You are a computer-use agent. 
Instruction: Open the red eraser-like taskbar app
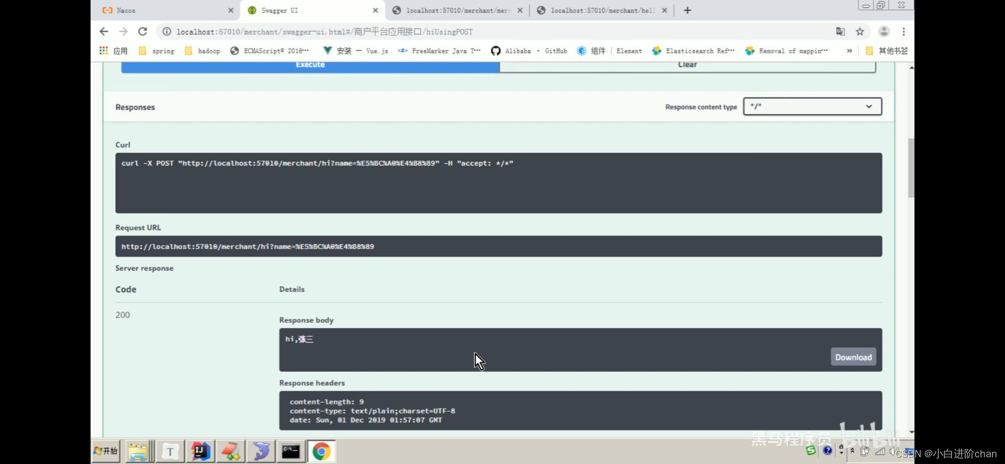coord(230,451)
